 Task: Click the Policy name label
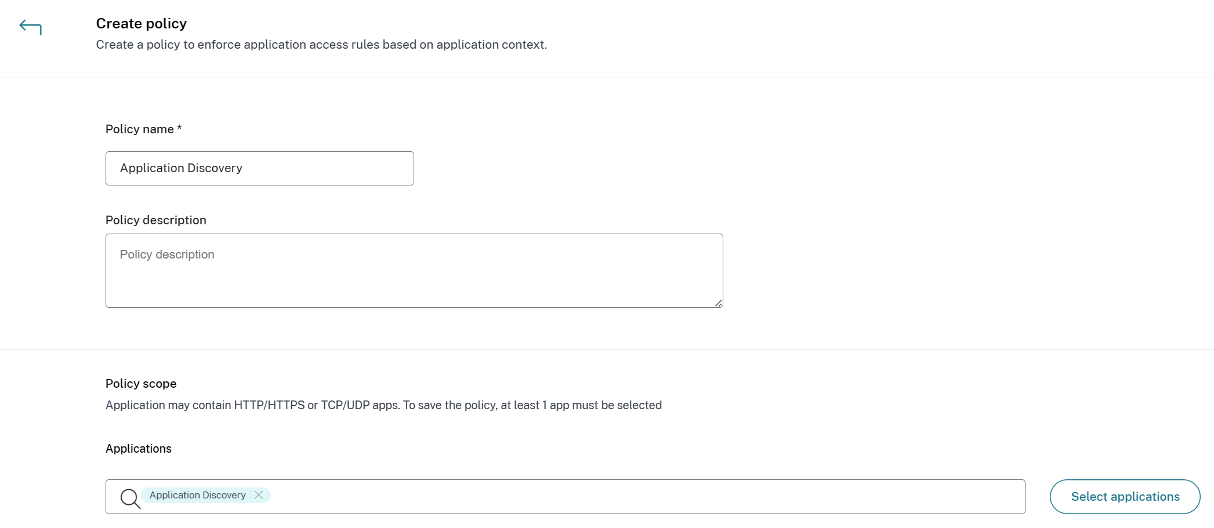[x=140, y=129]
